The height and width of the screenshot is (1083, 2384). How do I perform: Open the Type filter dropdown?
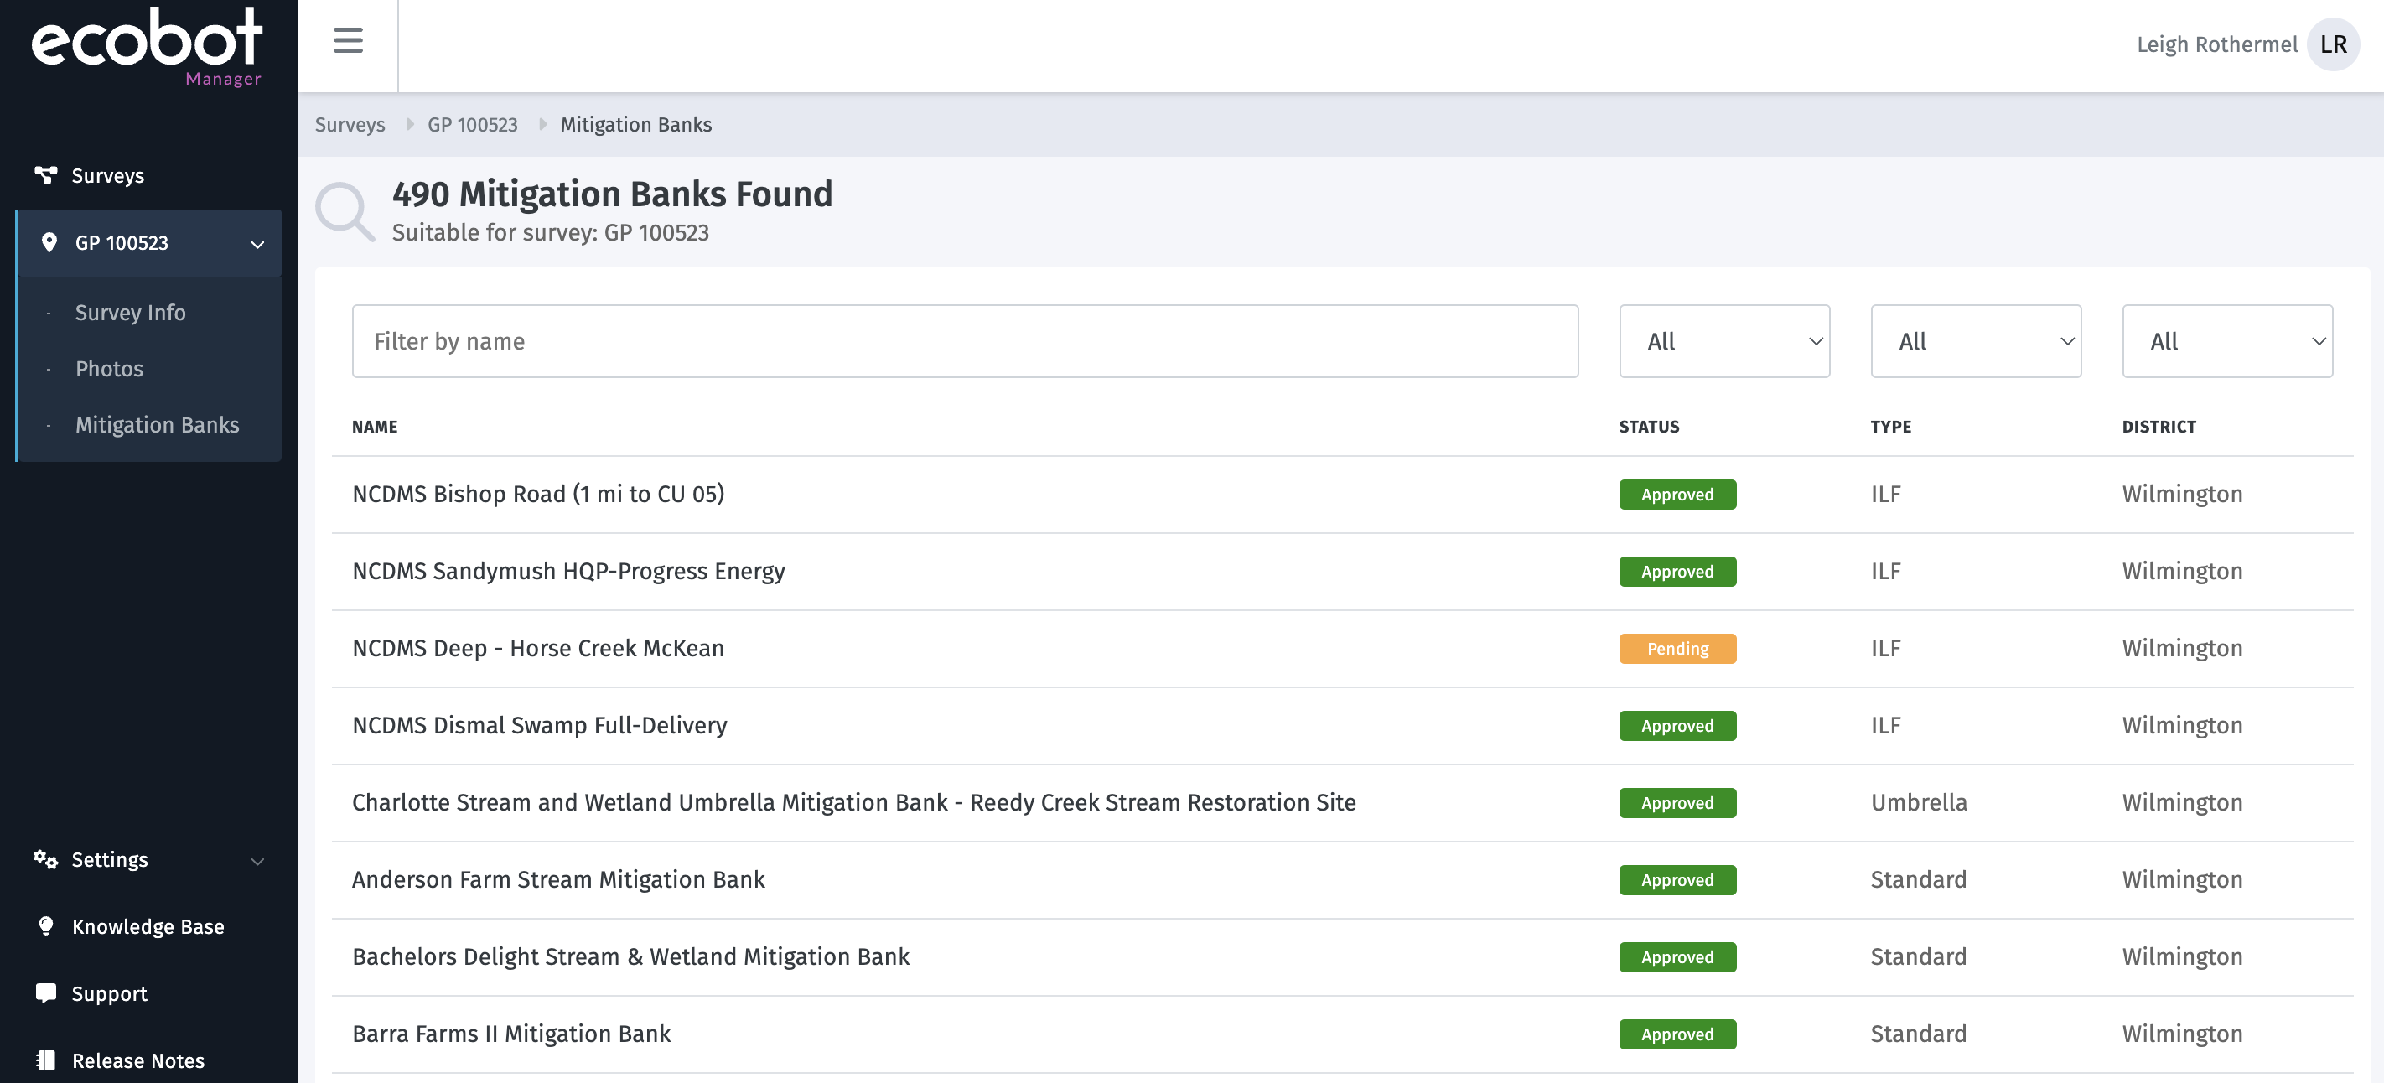tap(1975, 341)
